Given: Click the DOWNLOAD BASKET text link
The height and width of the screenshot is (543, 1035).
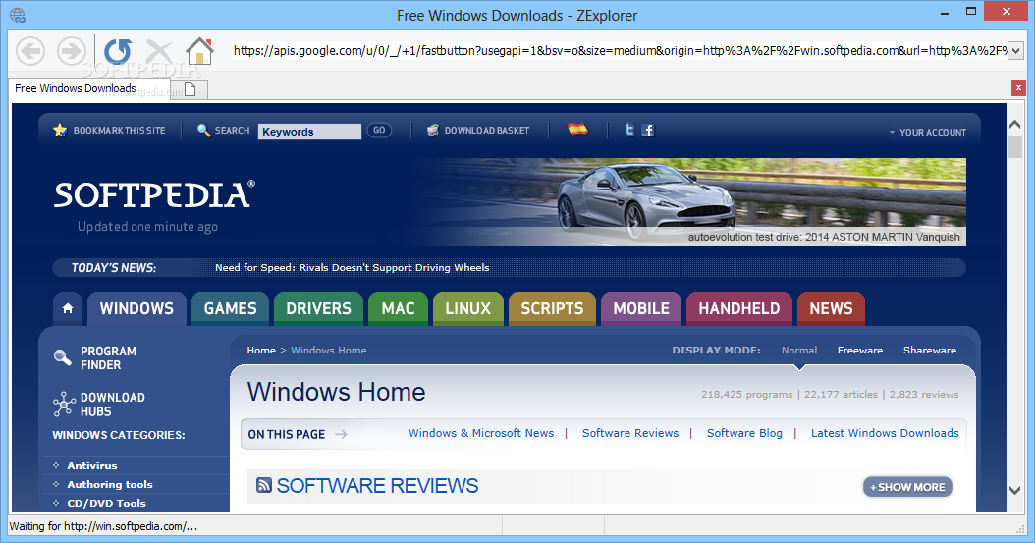Looking at the screenshot, I should click(486, 130).
